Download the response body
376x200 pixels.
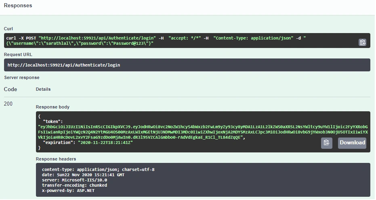tap(352, 143)
